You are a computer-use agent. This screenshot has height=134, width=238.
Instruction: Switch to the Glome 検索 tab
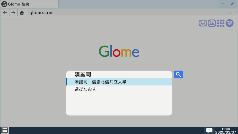tap(29, 4)
